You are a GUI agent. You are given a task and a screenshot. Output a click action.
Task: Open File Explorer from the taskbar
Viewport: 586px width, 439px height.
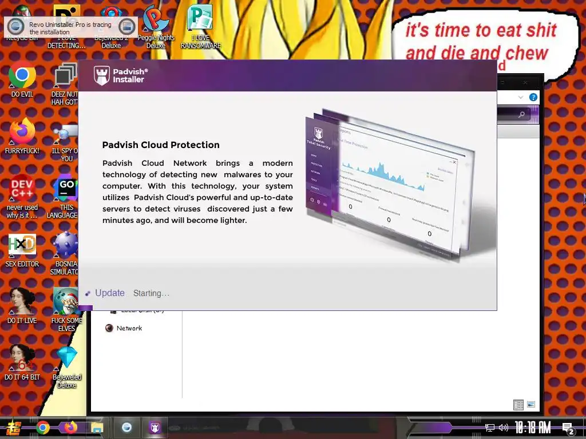(x=97, y=428)
